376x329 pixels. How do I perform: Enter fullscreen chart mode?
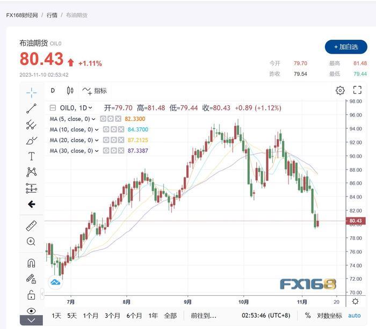[357, 90]
